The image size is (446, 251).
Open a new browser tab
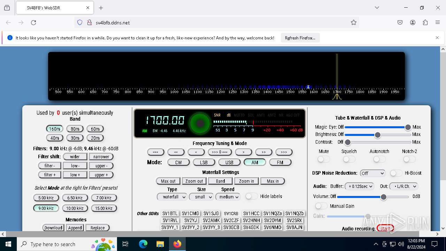tap(101, 8)
